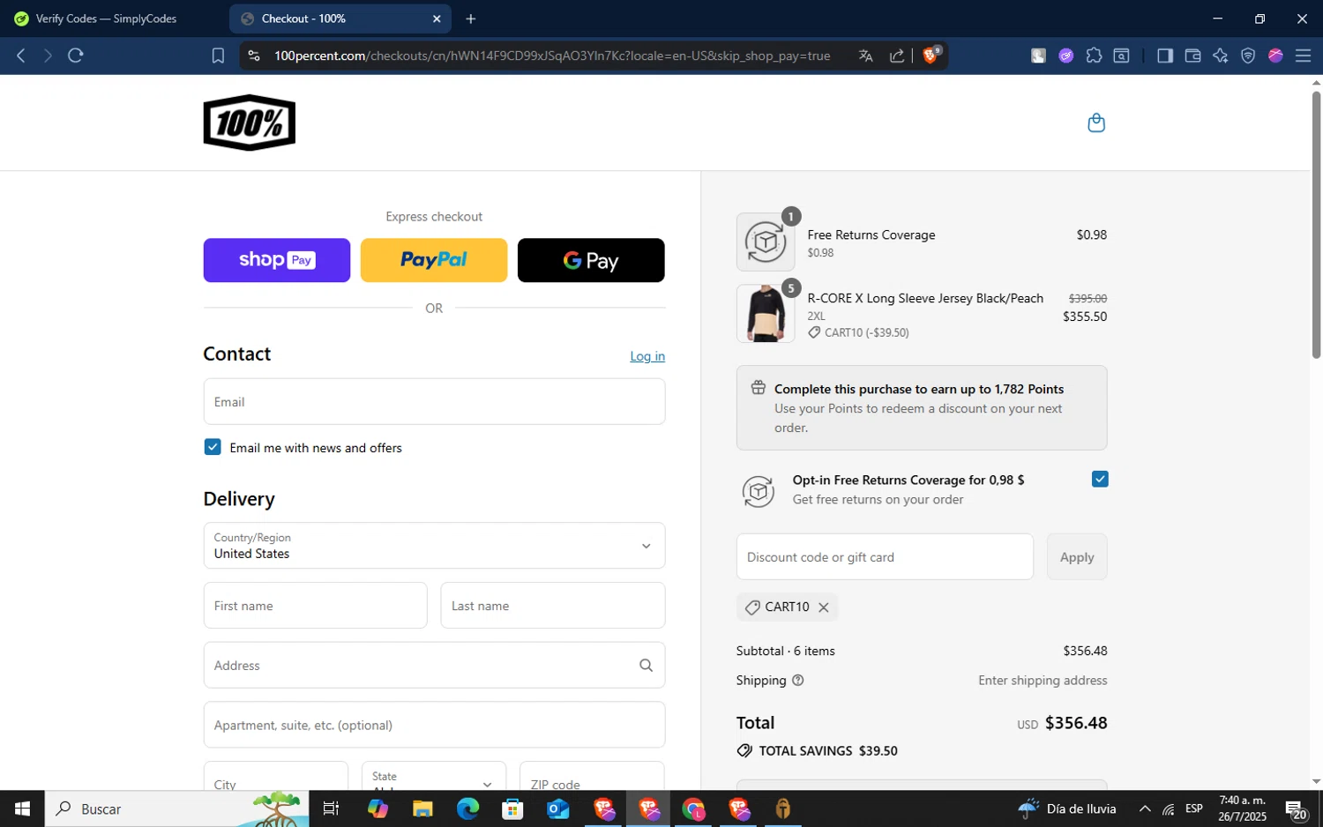Open File Explorer from the taskbar
The height and width of the screenshot is (827, 1323).
click(x=422, y=808)
